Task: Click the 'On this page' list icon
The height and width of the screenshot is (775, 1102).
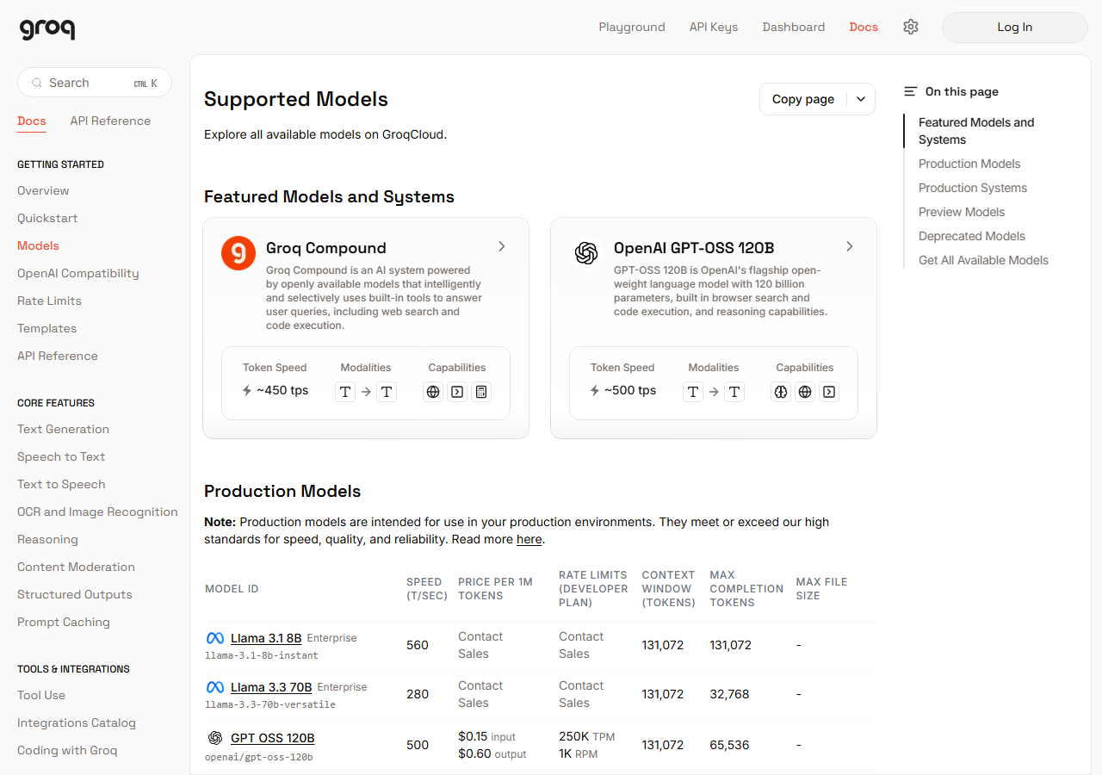Action: point(910,91)
